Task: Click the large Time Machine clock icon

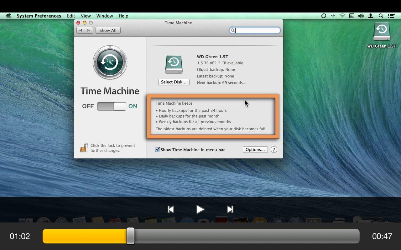Action: [x=110, y=62]
